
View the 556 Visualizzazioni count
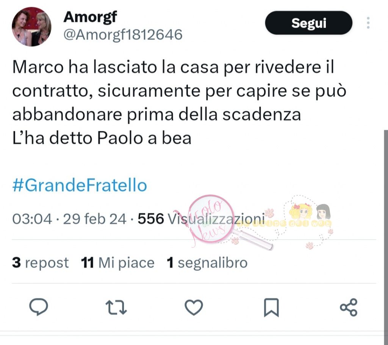tap(201, 219)
